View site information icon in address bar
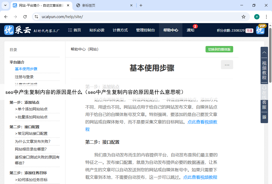The height and width of the screenshot is (184, 272). click(37, 17)
